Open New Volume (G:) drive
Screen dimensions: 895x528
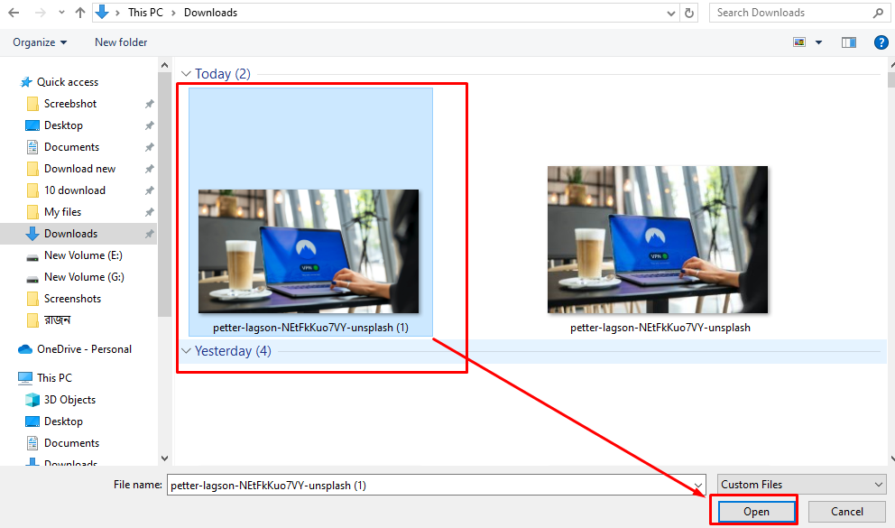84,277
